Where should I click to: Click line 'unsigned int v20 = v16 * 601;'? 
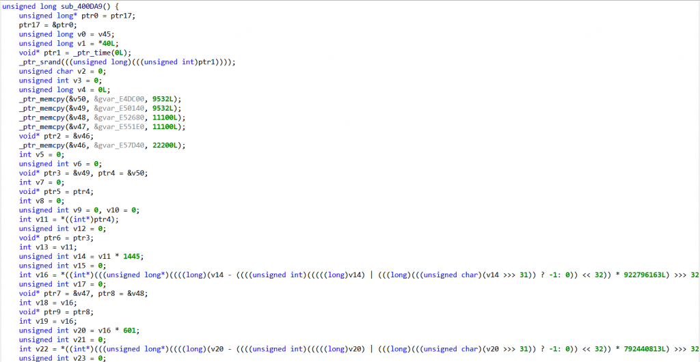[81, 331]
